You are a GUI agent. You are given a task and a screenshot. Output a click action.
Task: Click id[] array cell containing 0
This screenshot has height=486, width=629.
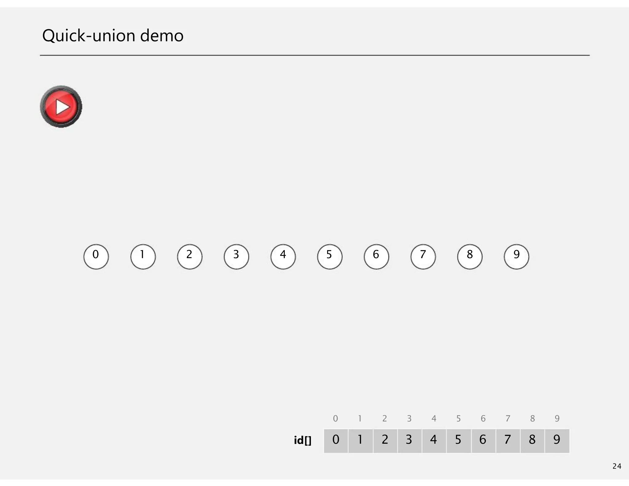336,441
